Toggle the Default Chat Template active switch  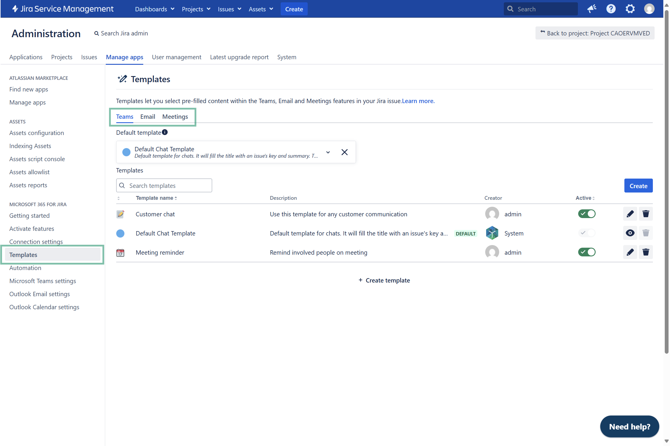587,233
